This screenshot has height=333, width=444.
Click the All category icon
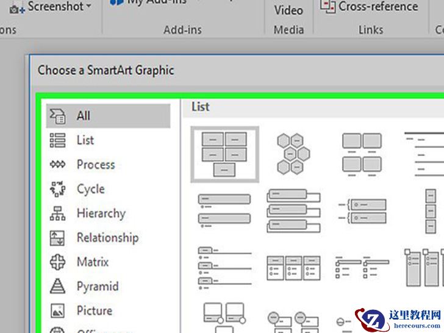point(58,116)
